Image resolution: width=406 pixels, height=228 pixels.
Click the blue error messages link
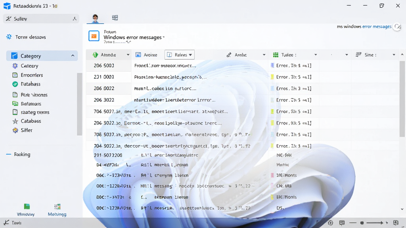pos(377,27)
